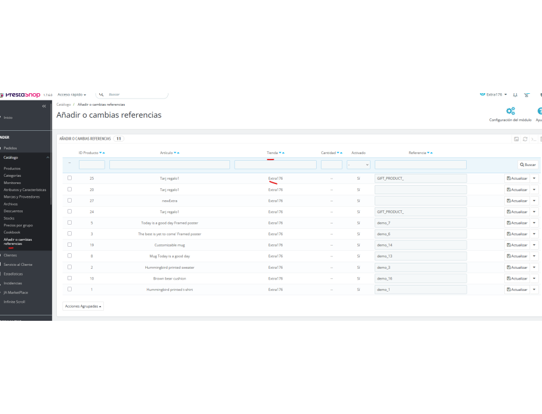Viewport: 542px width, 414px height.
Task: Click the Artículo filter field
Action: pyautogui.click(x=170, y=165)
